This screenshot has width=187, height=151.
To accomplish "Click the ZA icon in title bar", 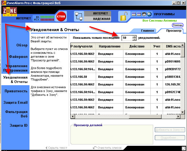I will click(4, 3).
